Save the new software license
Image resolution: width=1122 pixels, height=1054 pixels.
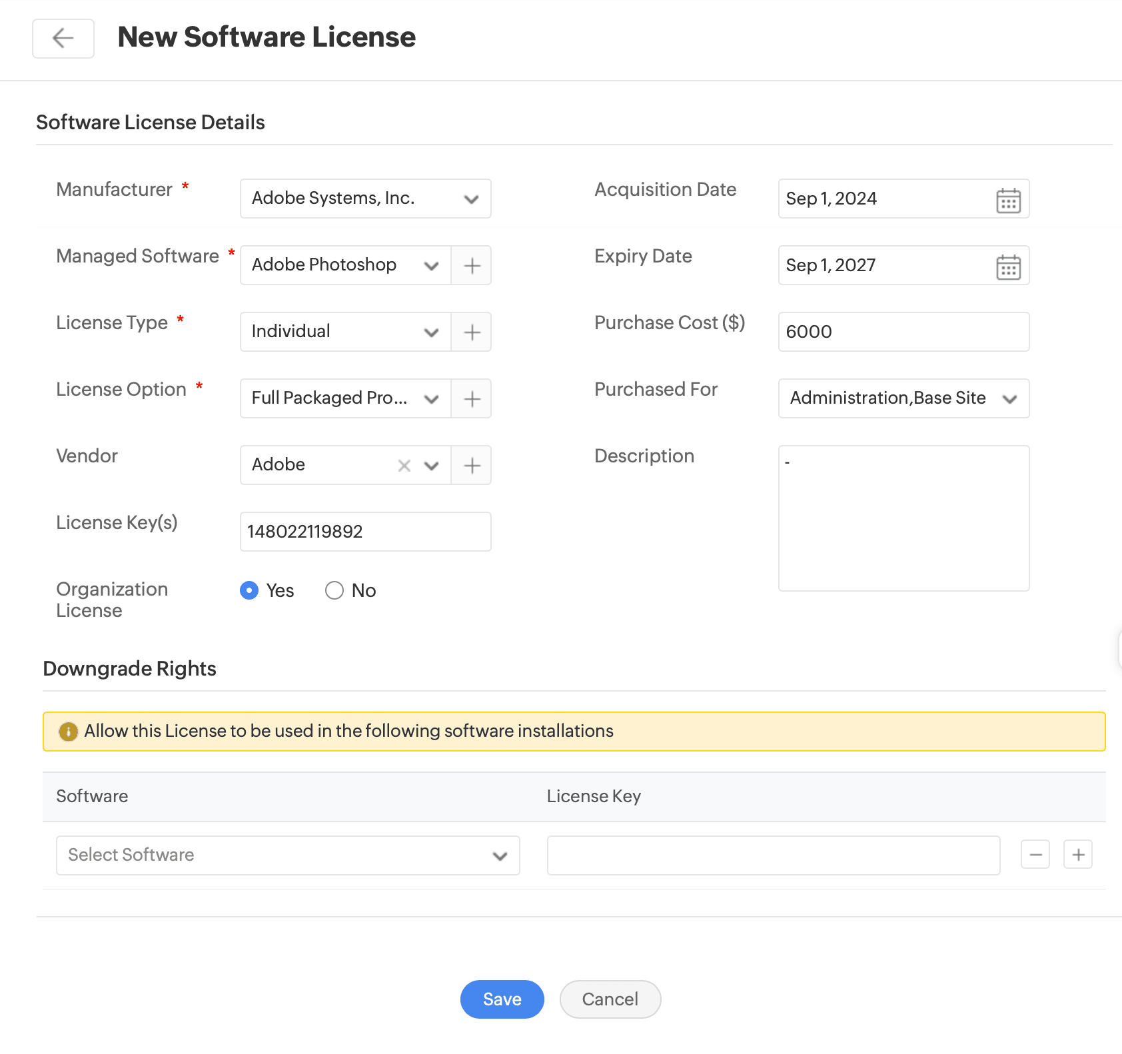pos(502,999)
